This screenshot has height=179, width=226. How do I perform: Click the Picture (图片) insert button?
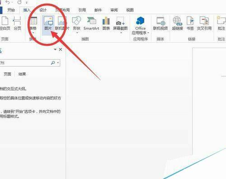point(48,25)
